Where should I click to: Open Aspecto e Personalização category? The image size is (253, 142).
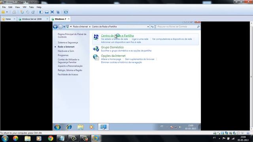pyautogui.click(x=70, y=66)
